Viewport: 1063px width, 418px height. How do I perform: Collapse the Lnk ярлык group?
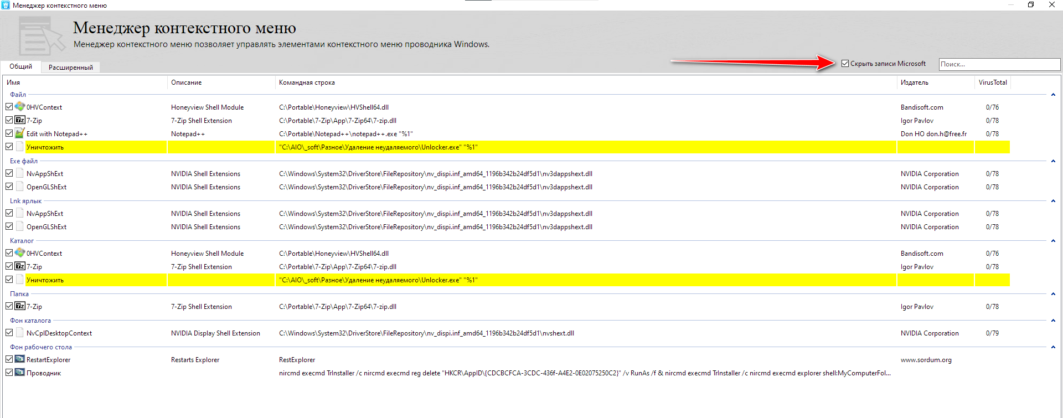pyautogui.click(x=1053, y=201)
